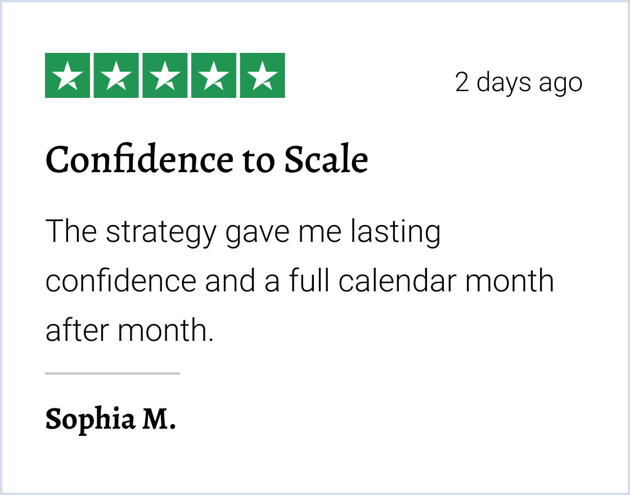This screenshot has height=495, width=630.
Task: Click the fourth green star
Action: [213, 75]
